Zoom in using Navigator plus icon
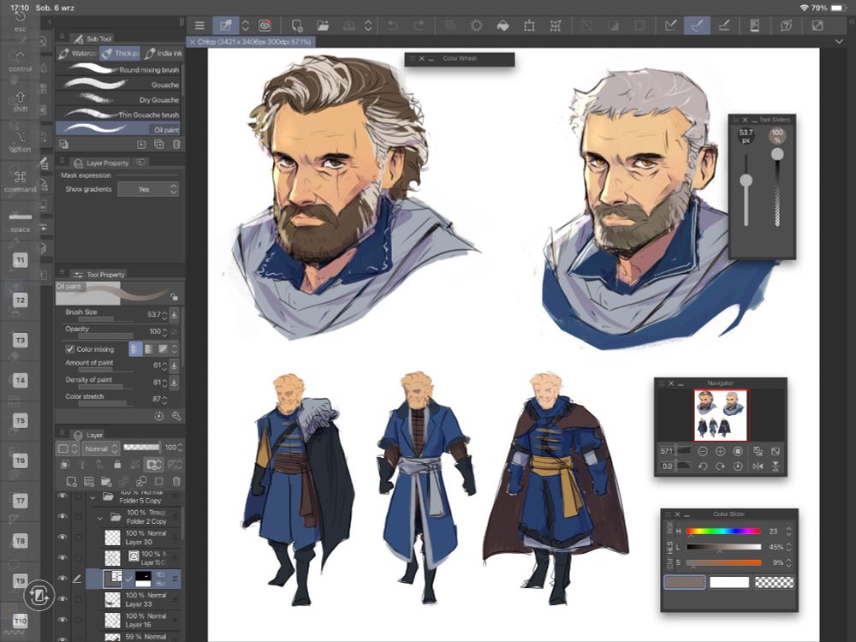This screenshot has width=856, height=642. point(720,451)
